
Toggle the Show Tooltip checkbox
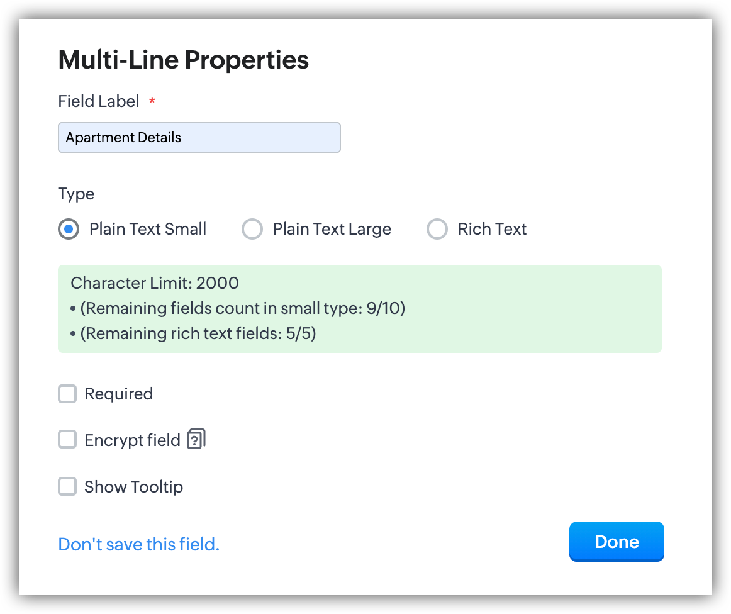(67, 486)
